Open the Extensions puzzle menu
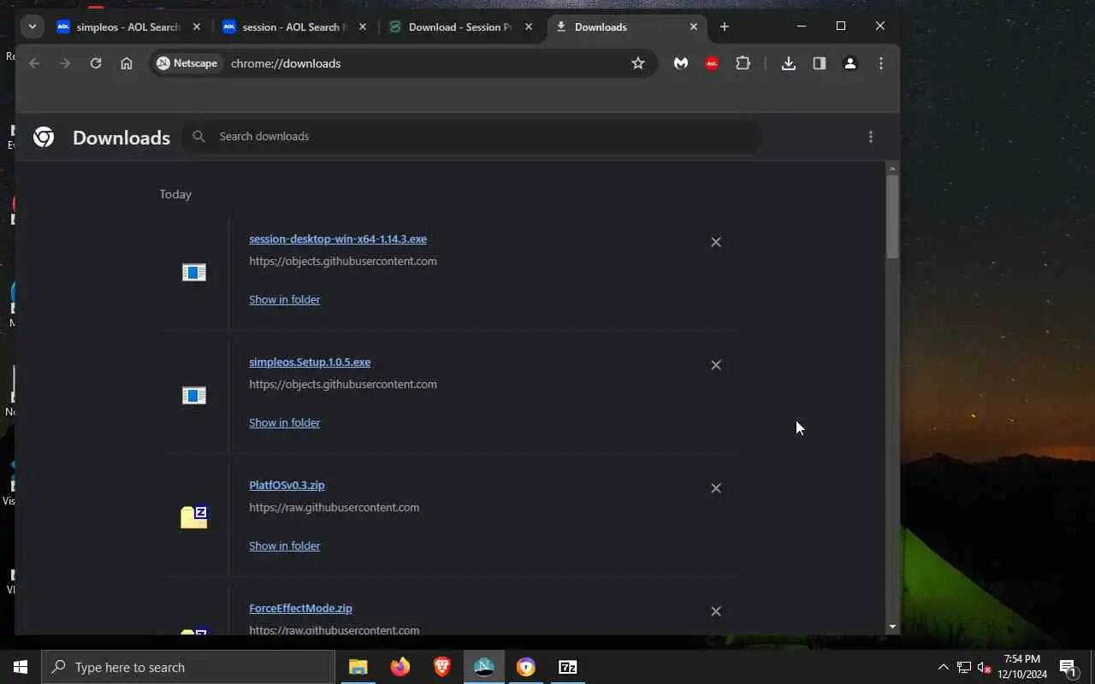 click(x=743, y=63)
